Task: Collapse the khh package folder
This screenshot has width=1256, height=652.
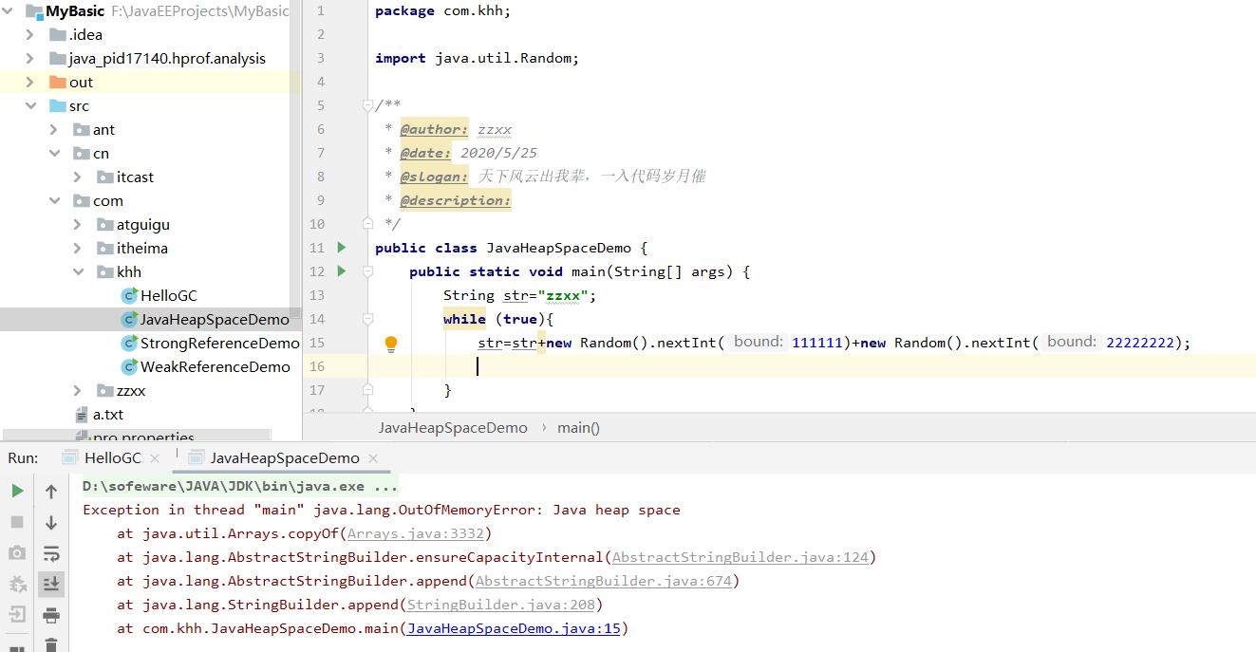Action: [x=78, y=272]
